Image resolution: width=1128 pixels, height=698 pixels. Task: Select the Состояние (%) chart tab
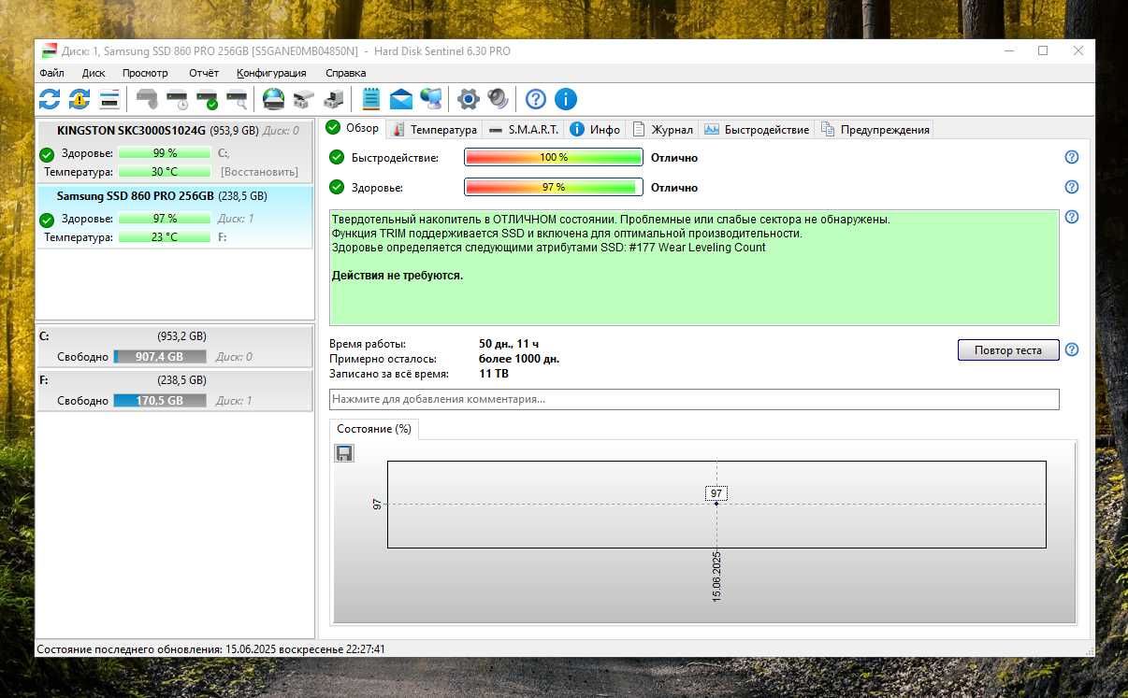(x=374, y=429)
